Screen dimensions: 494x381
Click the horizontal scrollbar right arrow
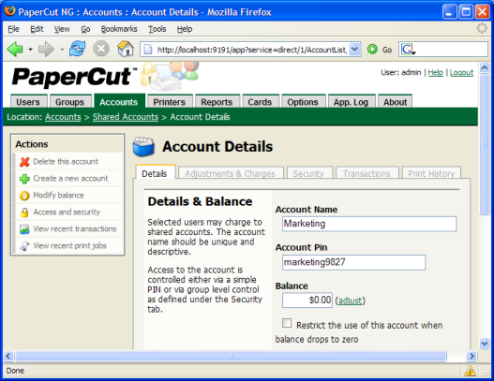(472, 356)
